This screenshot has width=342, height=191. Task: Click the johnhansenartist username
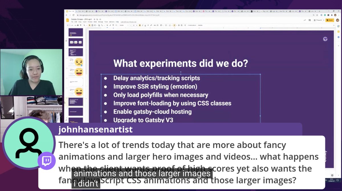point(95,130)
